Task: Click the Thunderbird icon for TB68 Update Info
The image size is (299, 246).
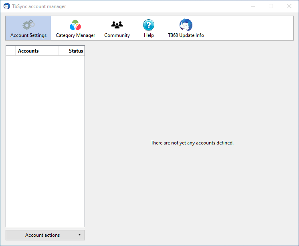Action: click(x=186, y=25)
